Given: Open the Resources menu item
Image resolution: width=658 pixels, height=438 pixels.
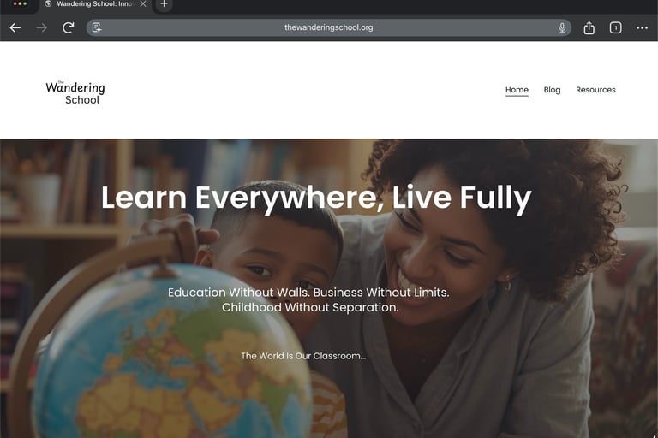Looking at the screenshot, I should (x=595, y=90).
